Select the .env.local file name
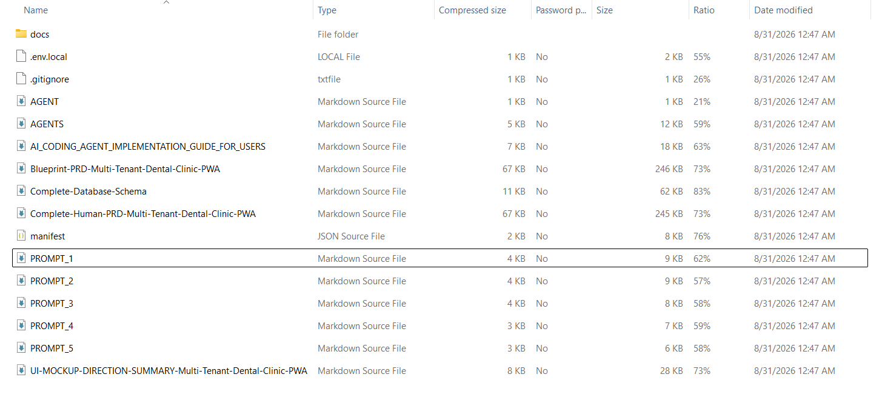The image size is (882, 397). click(x=48, y=57)
